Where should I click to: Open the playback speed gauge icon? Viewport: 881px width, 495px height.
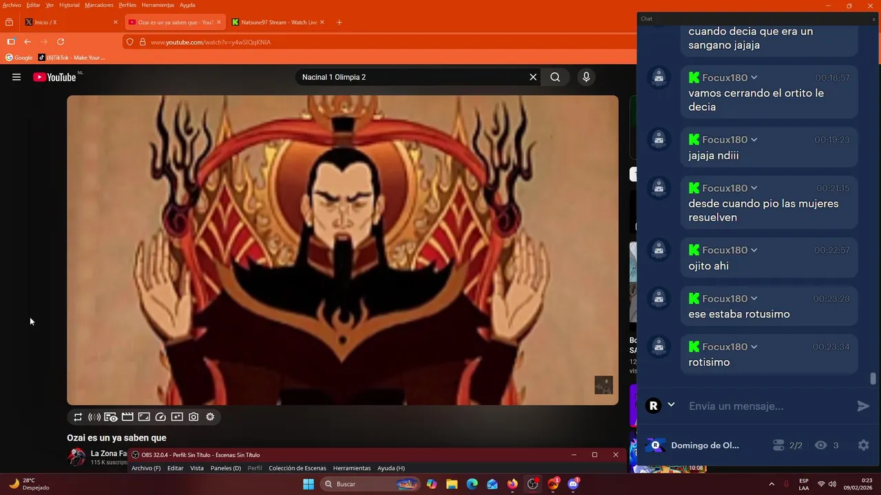(x=160, y=417)
